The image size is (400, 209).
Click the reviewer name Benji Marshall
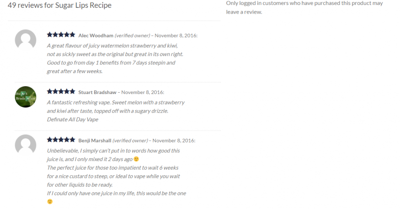tap(95, 141)
